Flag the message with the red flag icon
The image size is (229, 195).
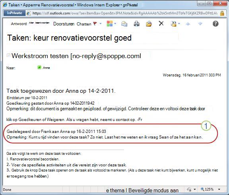coord(95,23)
